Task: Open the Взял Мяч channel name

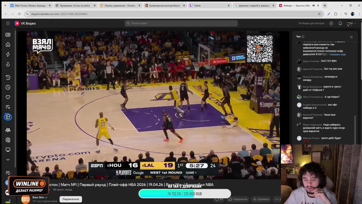Action: 38,197
